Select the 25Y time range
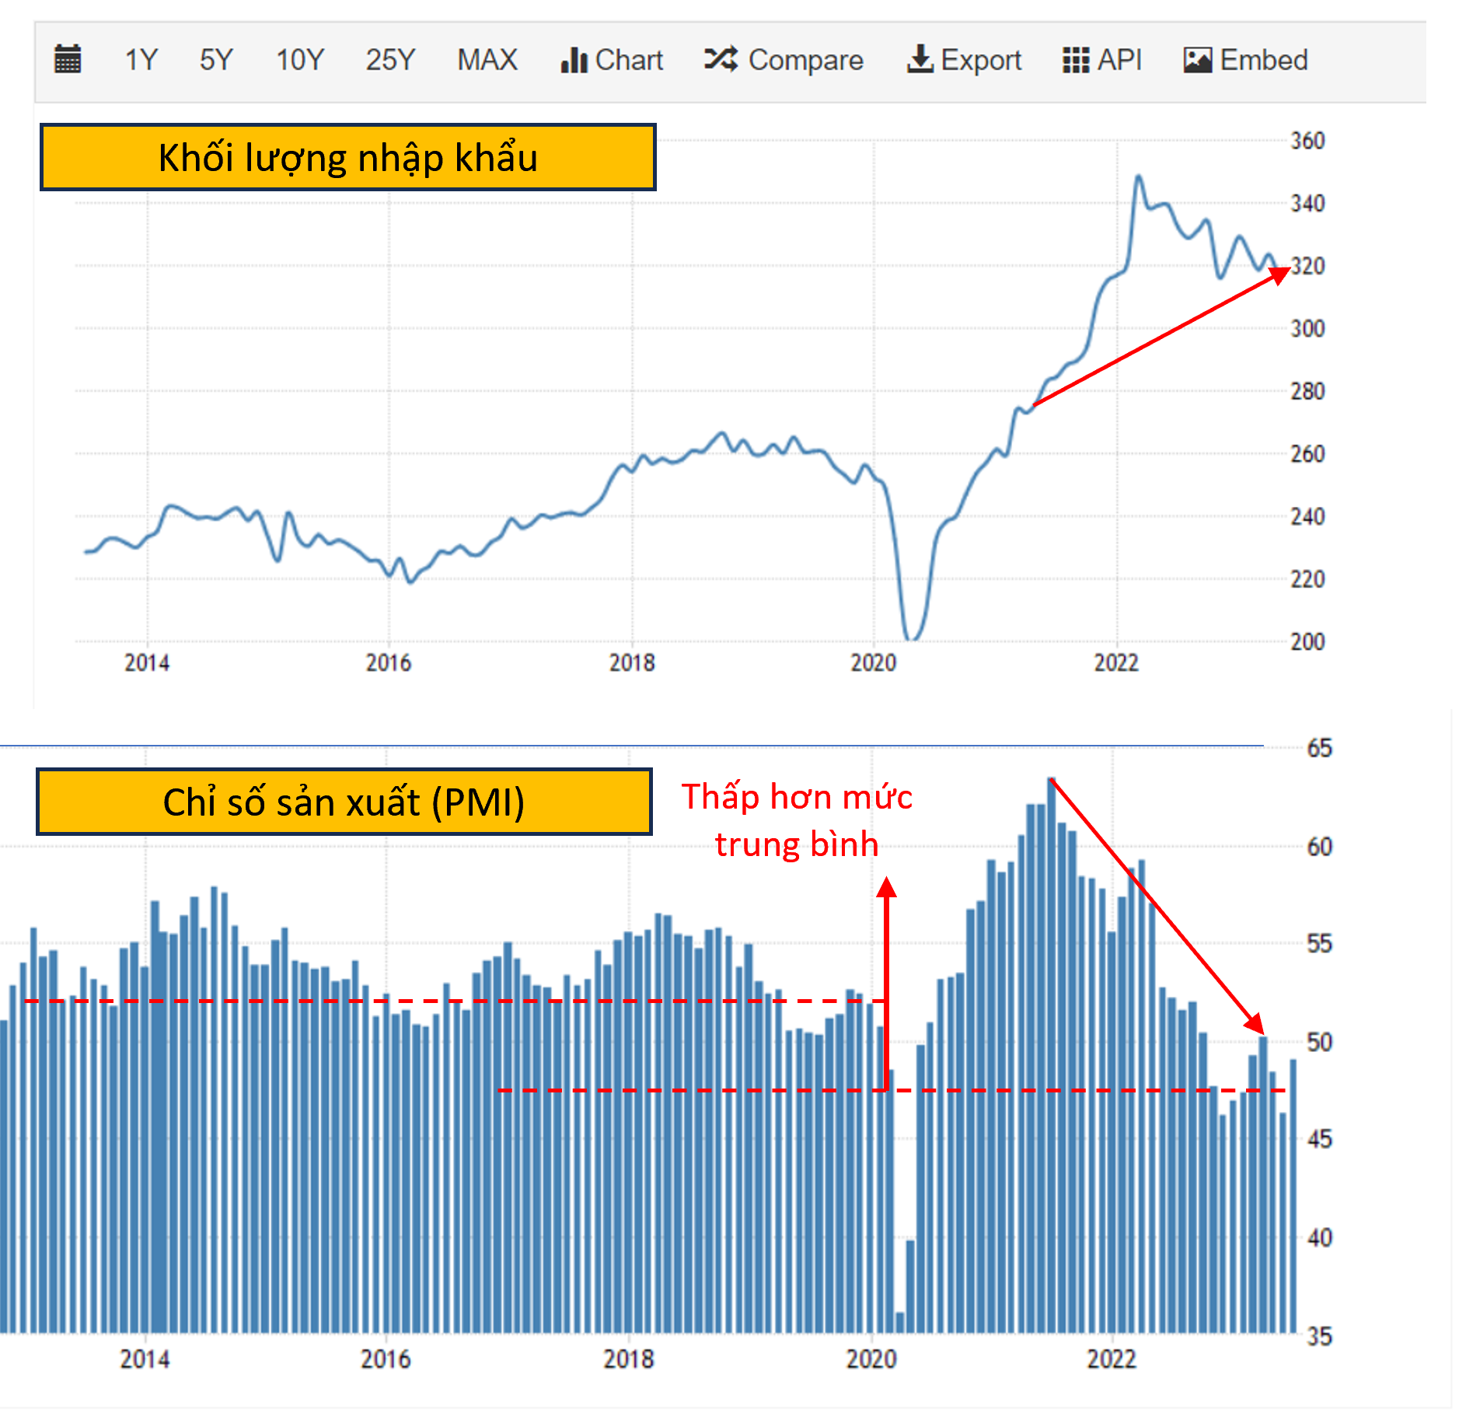The image size is (1459, 1412). point(390,60)
